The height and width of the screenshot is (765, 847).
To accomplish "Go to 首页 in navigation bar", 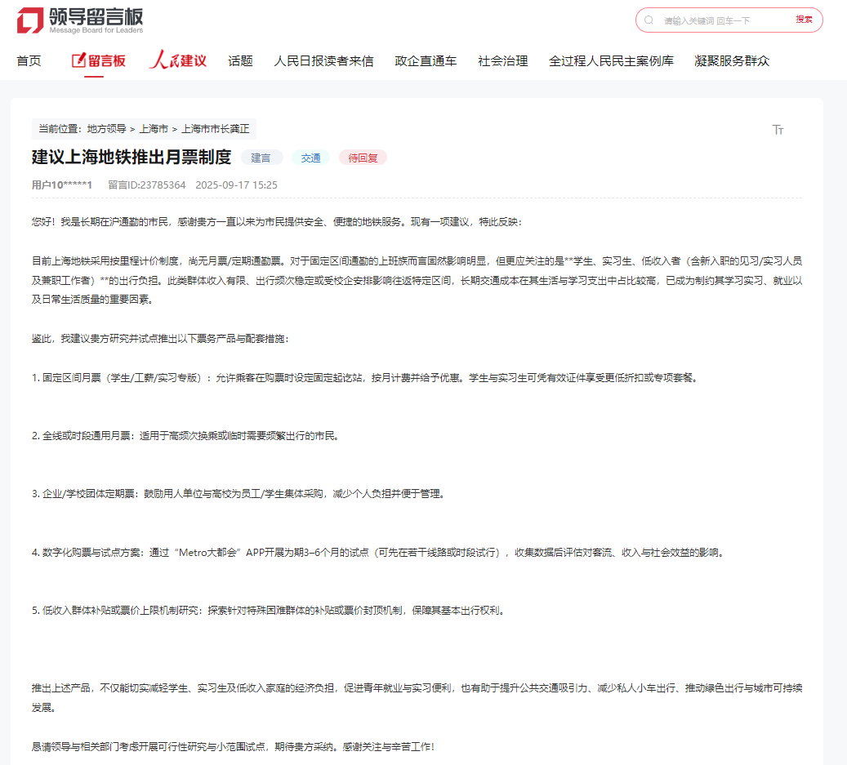I will (x=29, y=60).
